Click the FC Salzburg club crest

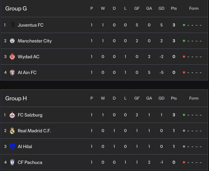[12, 115]
